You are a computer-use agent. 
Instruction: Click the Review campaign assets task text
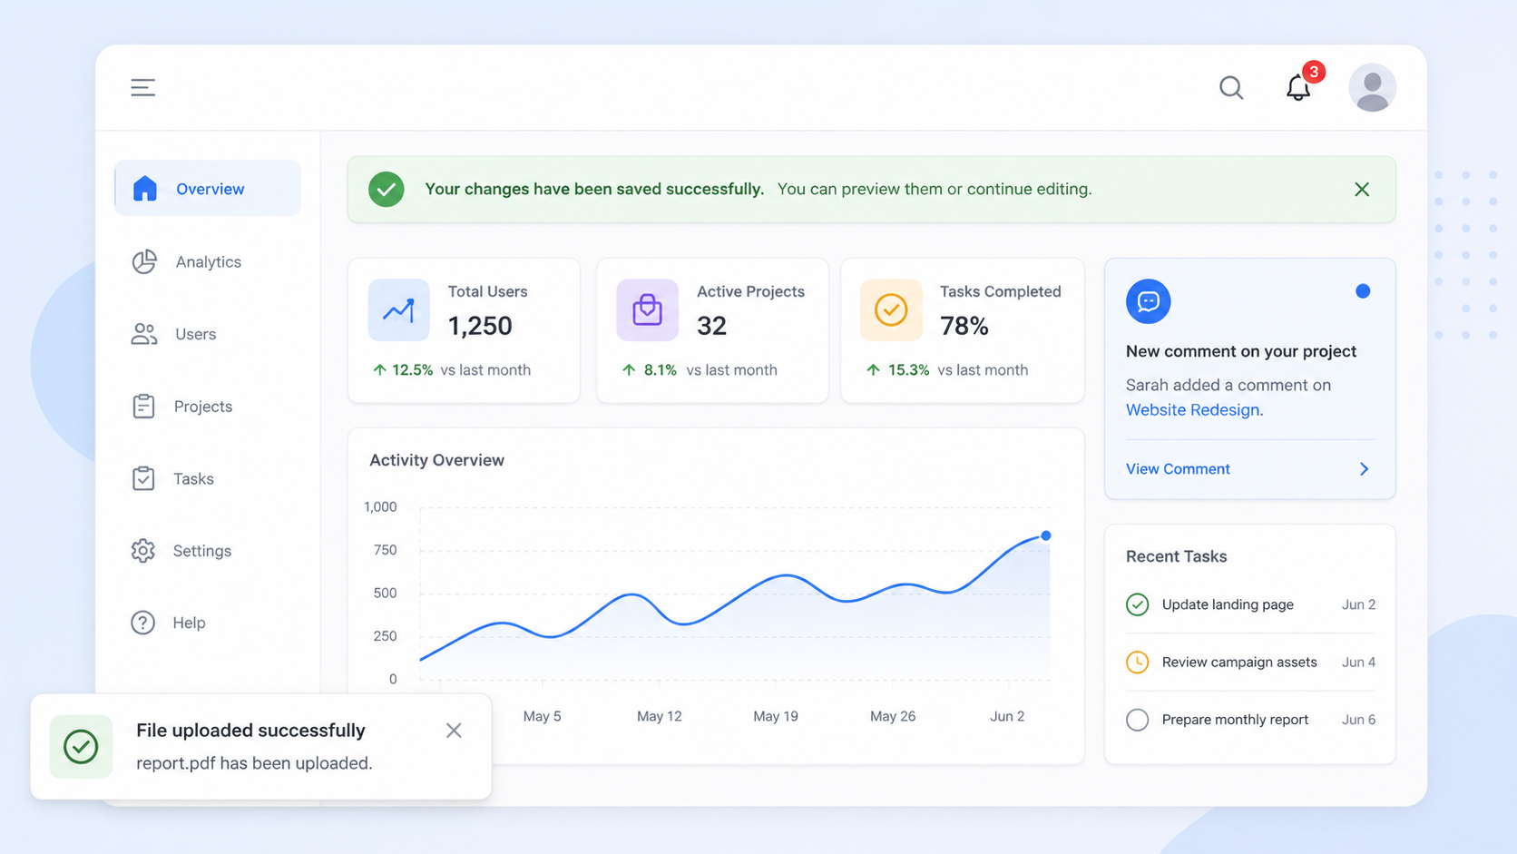point(1239,663)
